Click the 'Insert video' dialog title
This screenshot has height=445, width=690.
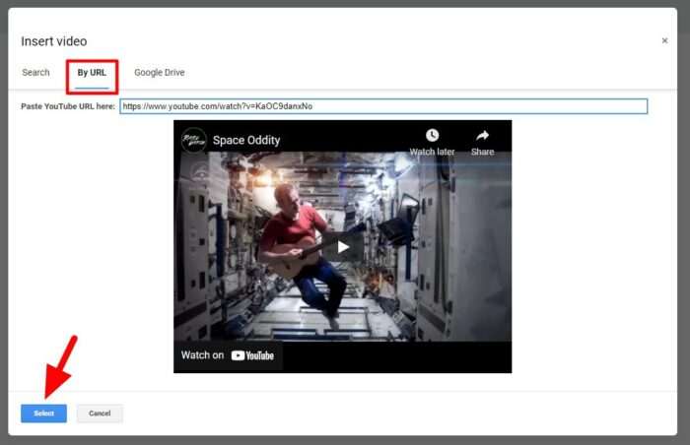[53, 41]
